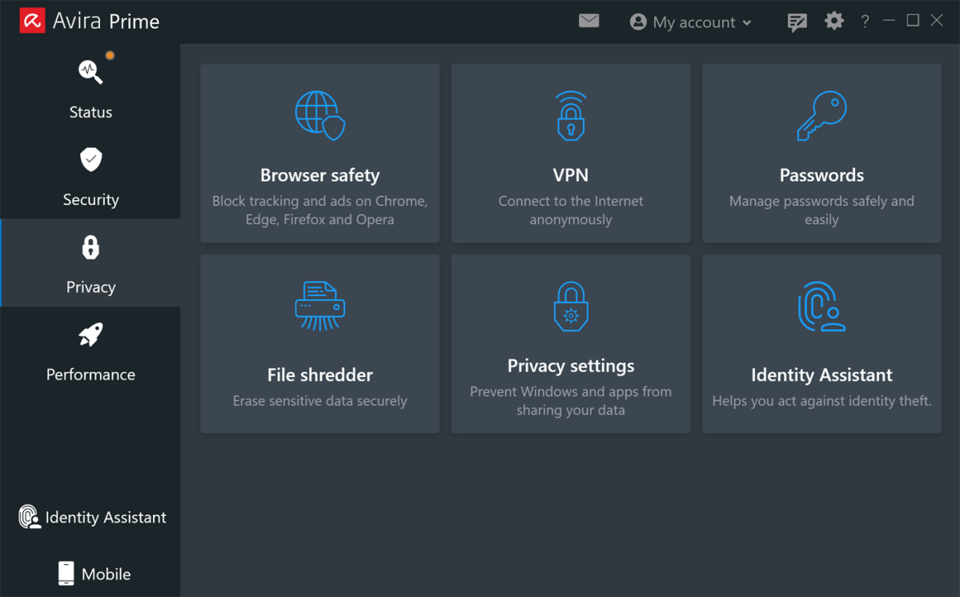The height and width of the screenshot is (597, 960).
Task: Open the settings gear icon
Action: point(833,21)
